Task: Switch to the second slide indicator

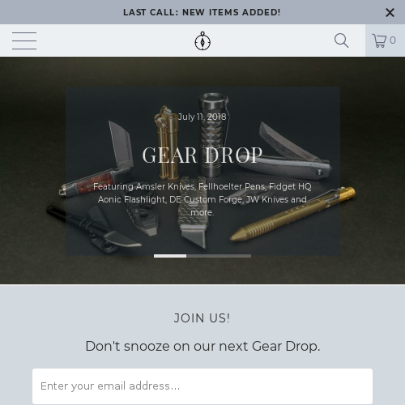Action: point(202,256)
